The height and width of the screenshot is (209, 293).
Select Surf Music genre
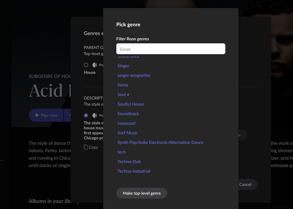pos(127,133)
